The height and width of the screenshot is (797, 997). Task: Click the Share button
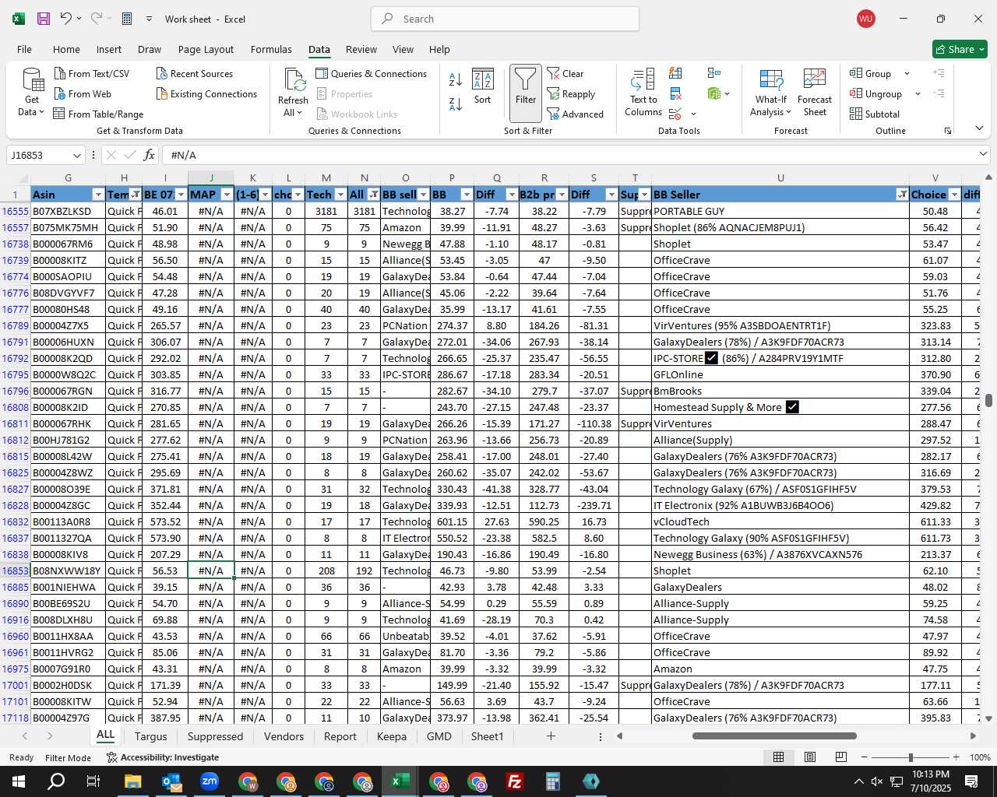tap(960, 49)
